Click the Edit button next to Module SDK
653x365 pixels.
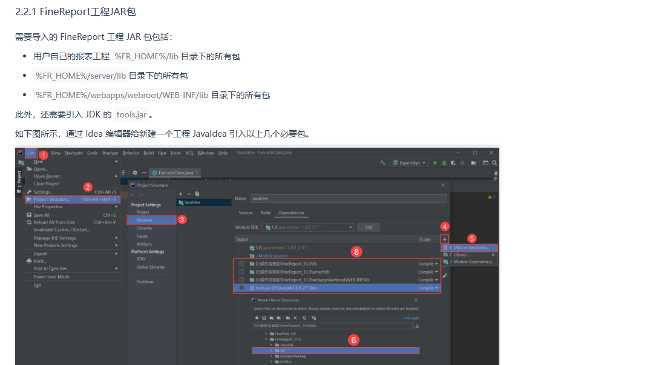pos(369,227)
